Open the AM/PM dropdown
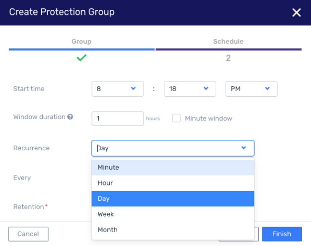Image resolution: width=311 pixels, height=246 pixels. (x=251, y=89)
